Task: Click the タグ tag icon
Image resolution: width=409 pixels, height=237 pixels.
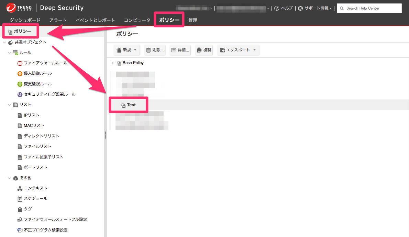Action: pyautogui.click(x=20, y=209)
